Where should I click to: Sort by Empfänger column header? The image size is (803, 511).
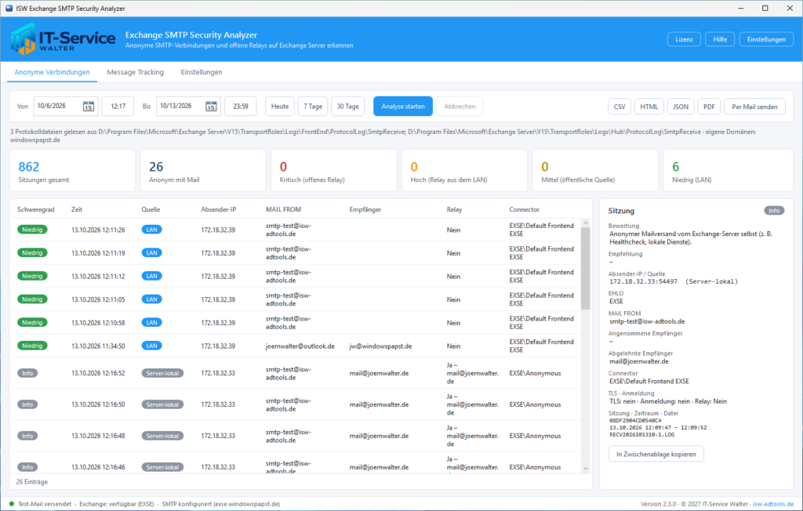365,209
